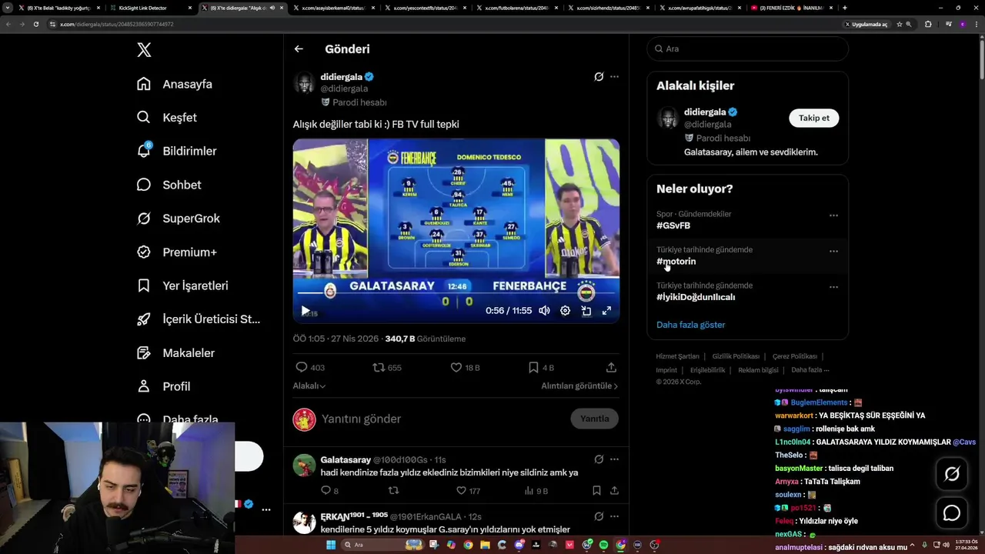Click Daha fazla göster link
985x554 pixels.
point(690,325)
